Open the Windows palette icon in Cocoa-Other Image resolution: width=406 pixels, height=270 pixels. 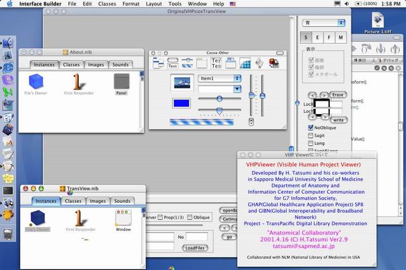202,63
